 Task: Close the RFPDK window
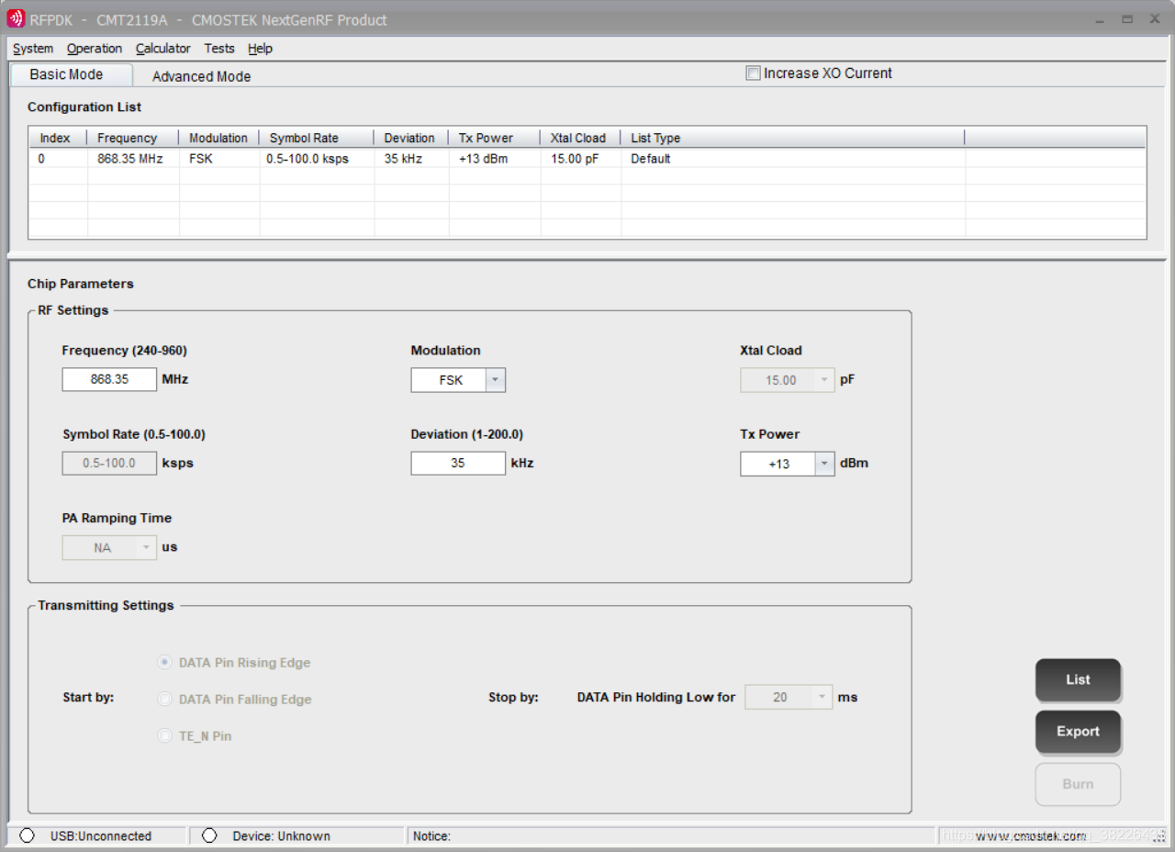click(x=1155, y=19)
